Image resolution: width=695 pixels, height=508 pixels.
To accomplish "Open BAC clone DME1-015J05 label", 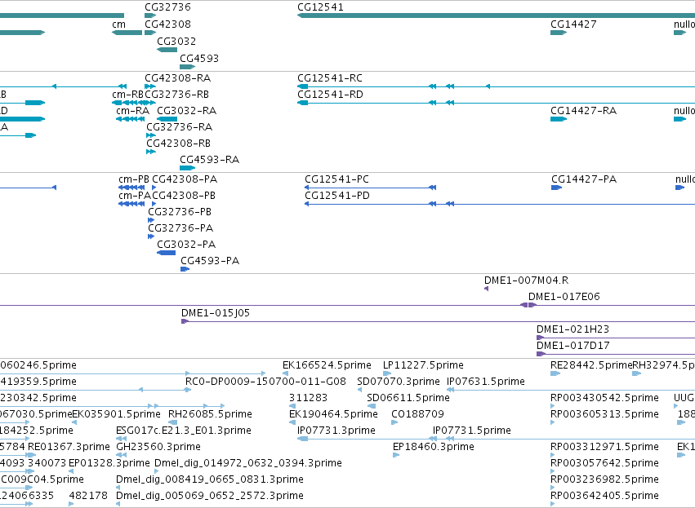I will click(x=216, y=313).
